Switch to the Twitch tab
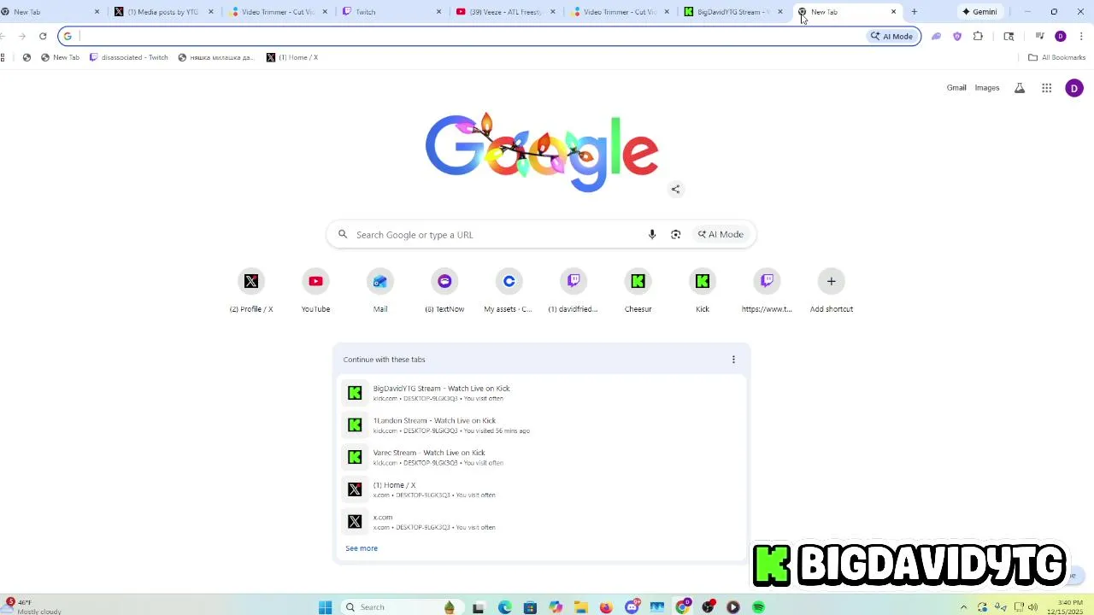This screenshot has height=615, width=1094. click(x=392, y=12)
